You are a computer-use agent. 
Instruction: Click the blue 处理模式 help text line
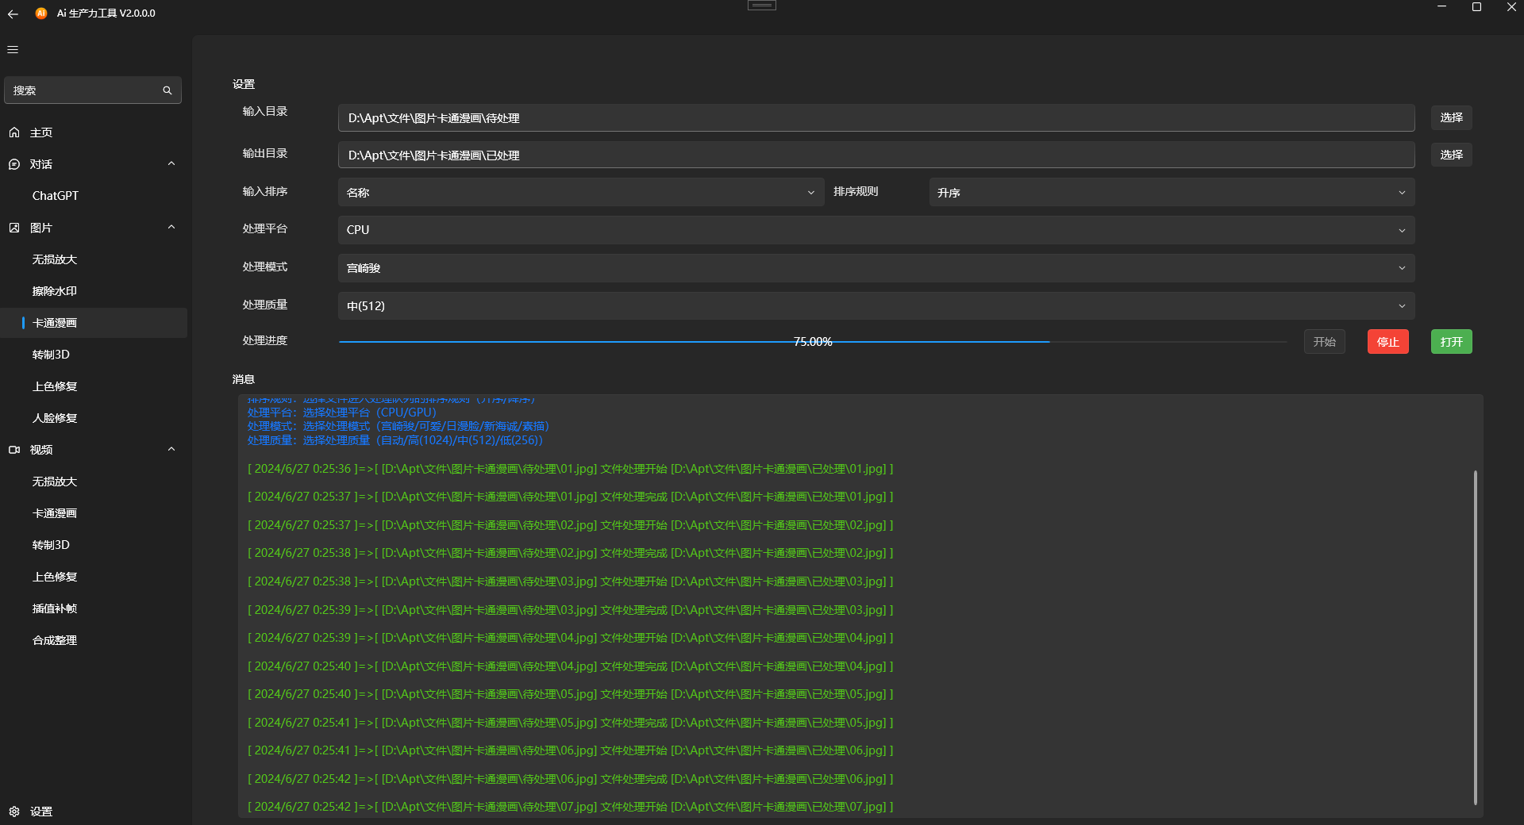(x=398, y=426)
